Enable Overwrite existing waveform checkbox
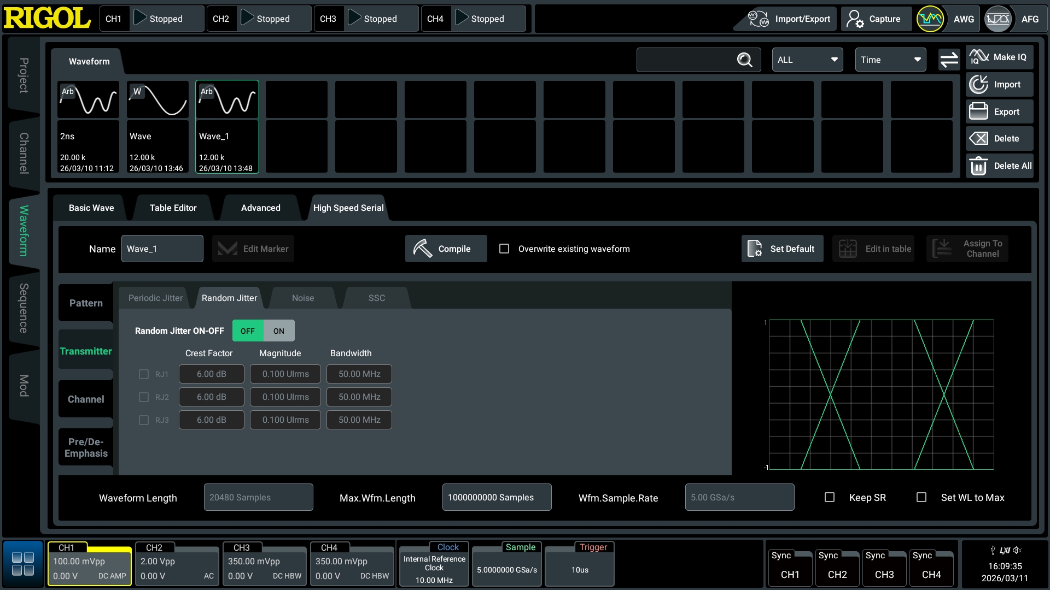 coord(504,249)
